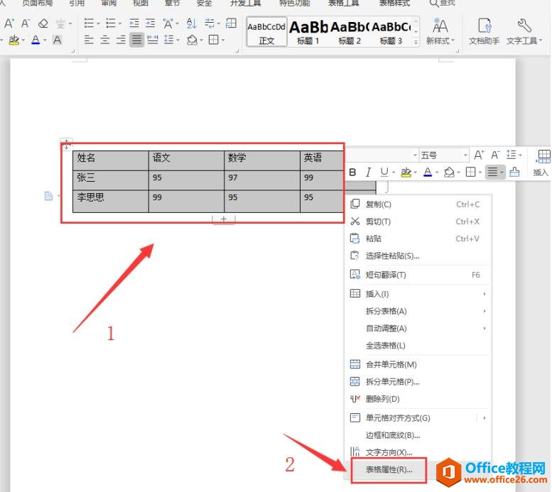Click the character shading A icon in ribbon
Screen dimensions: 552x492
pos(57,40)
